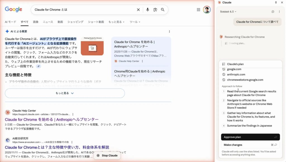Open new chat icon in Claude panel
The image size is (286, 162).
coord(273,12)
